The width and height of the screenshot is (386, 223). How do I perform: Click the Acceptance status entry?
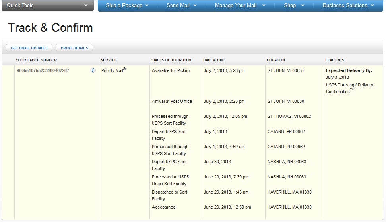(163, 207)
